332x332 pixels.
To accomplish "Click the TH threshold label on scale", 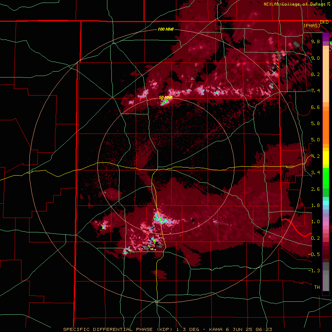I will (317, 287).
